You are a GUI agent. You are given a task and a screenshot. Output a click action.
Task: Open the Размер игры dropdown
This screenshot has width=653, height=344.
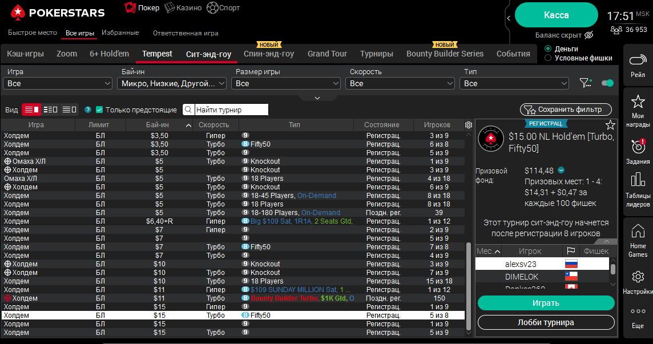pos(286,83)
